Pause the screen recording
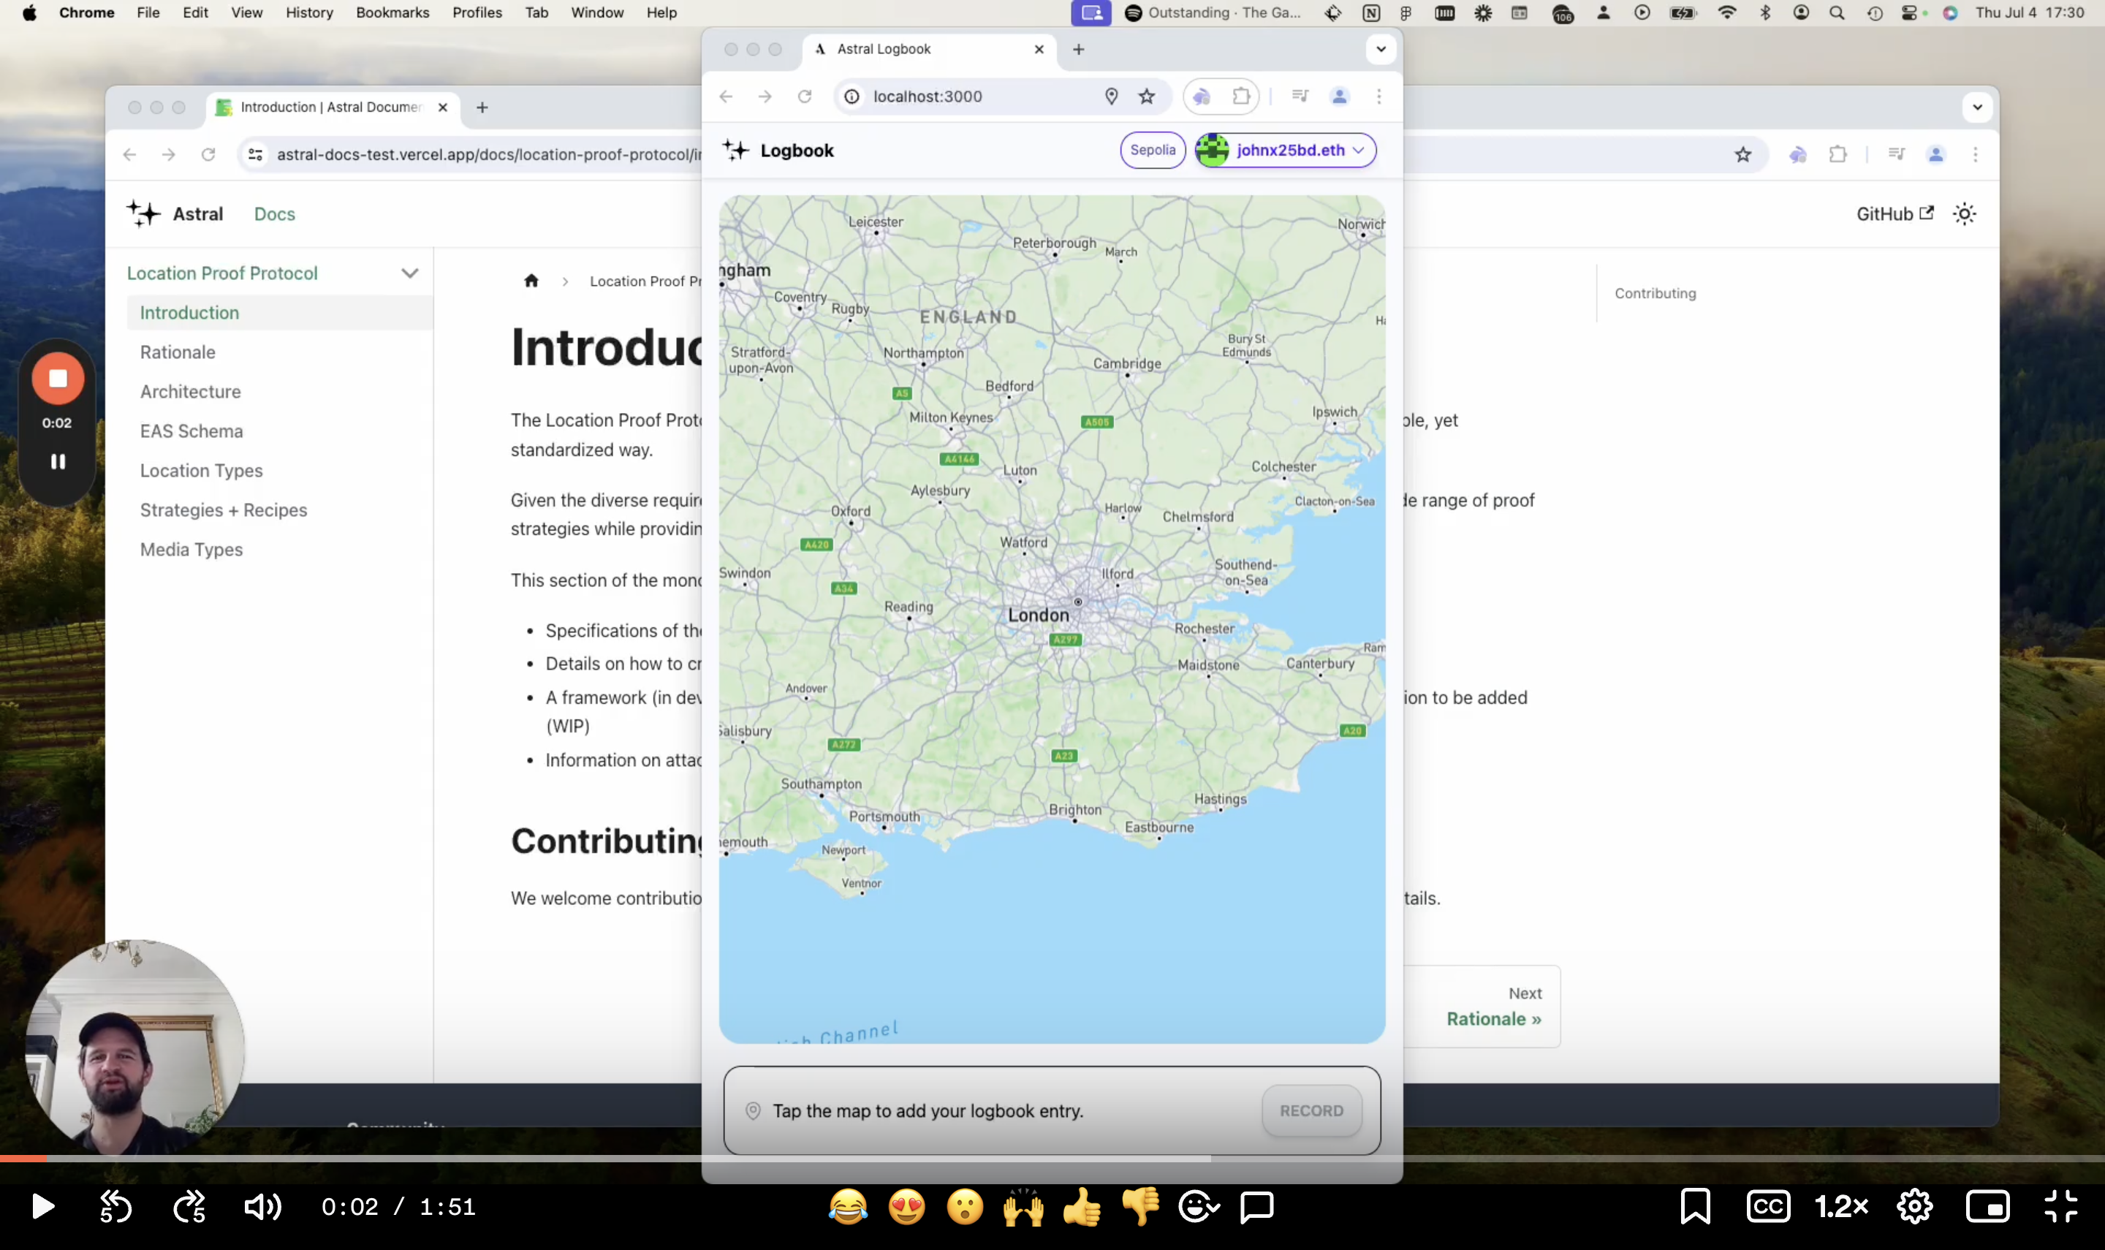Viewport: 2105px width, 1250px height. tap(57, 461)
